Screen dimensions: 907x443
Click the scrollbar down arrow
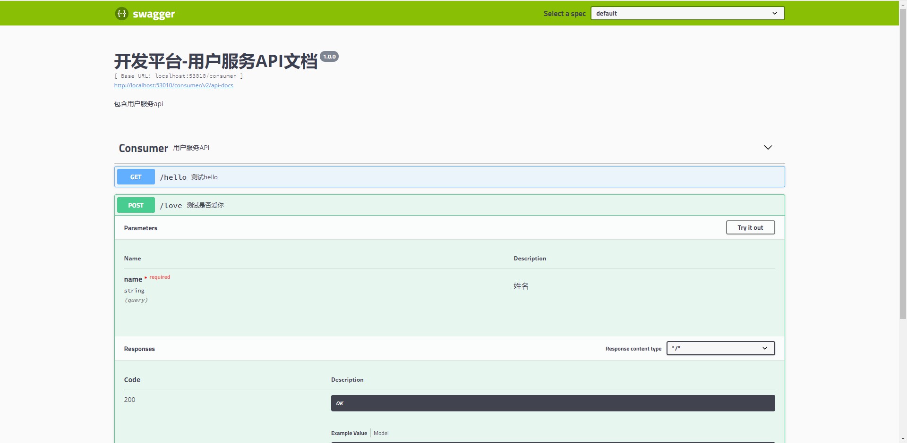click(x=903, y=439)
